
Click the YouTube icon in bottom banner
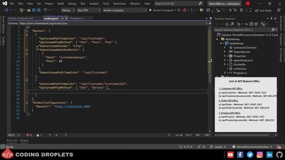tap(230, 155)
